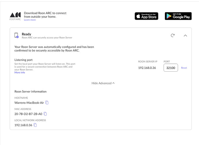Open the Google Play download badge

(x=178, y=16)
